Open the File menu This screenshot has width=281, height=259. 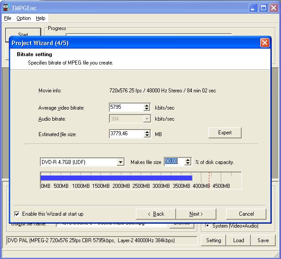tap(8, 18)
